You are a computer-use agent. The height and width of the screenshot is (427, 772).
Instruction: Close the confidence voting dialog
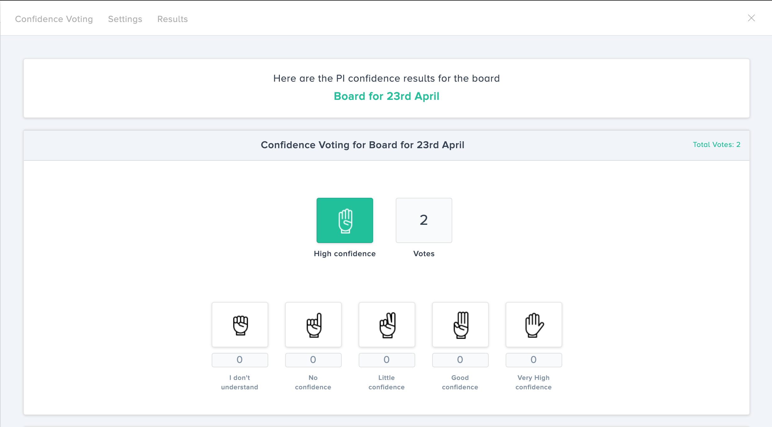[751, 18]
